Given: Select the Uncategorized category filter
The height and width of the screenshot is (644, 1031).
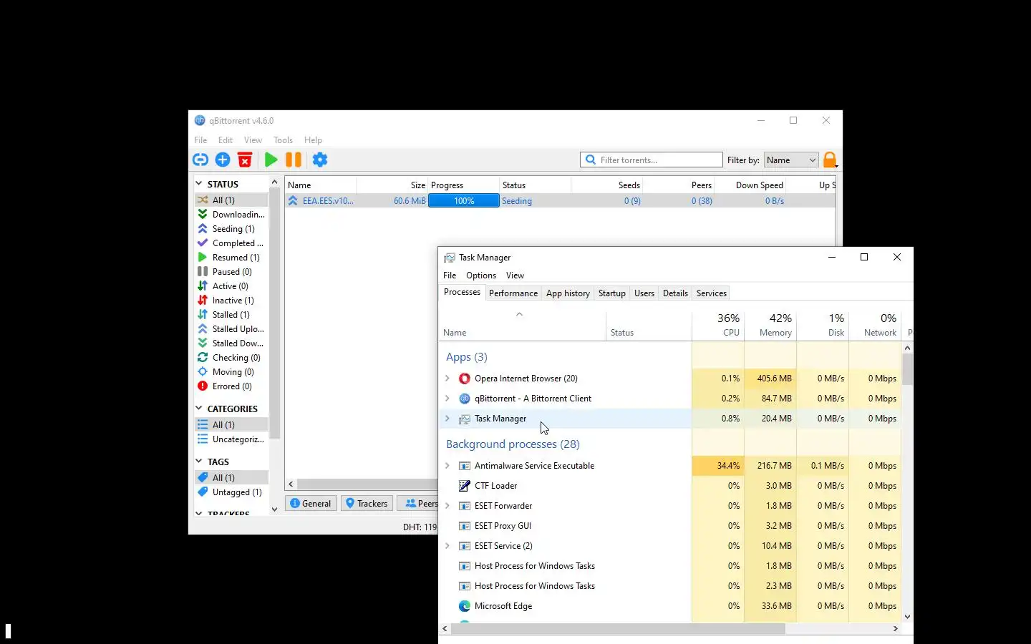Looking at the screenshot, I should [x=233, y=439].
